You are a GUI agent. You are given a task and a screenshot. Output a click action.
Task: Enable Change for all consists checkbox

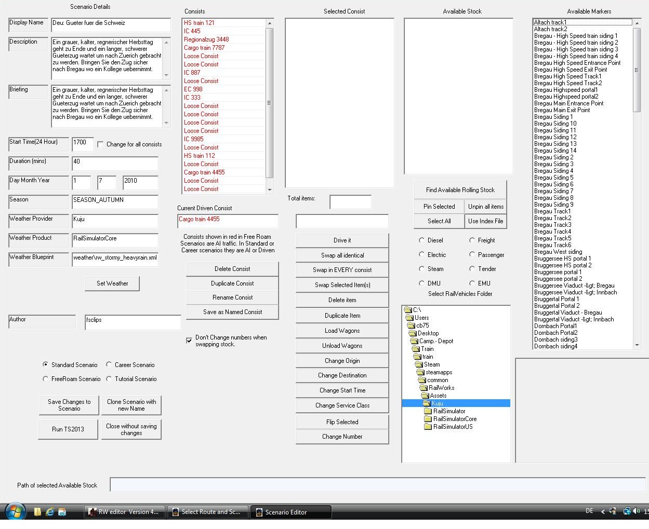(101, 144)
